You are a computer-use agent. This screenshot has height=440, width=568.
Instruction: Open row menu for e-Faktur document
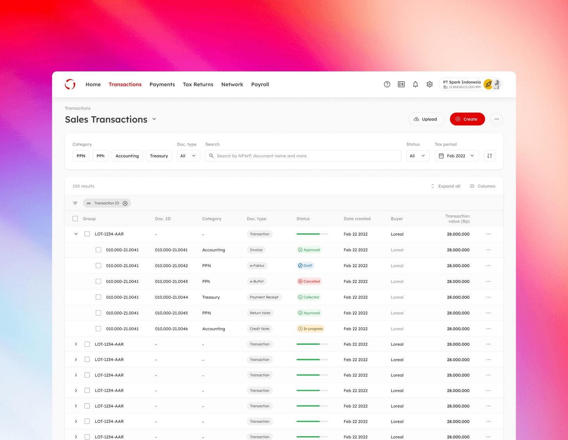pos(488,266)
